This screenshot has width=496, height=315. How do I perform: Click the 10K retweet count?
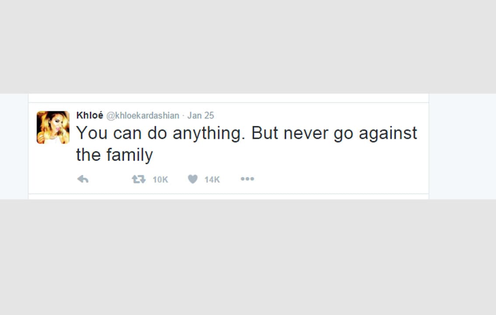pyautogui.click(x=160, y=179)
